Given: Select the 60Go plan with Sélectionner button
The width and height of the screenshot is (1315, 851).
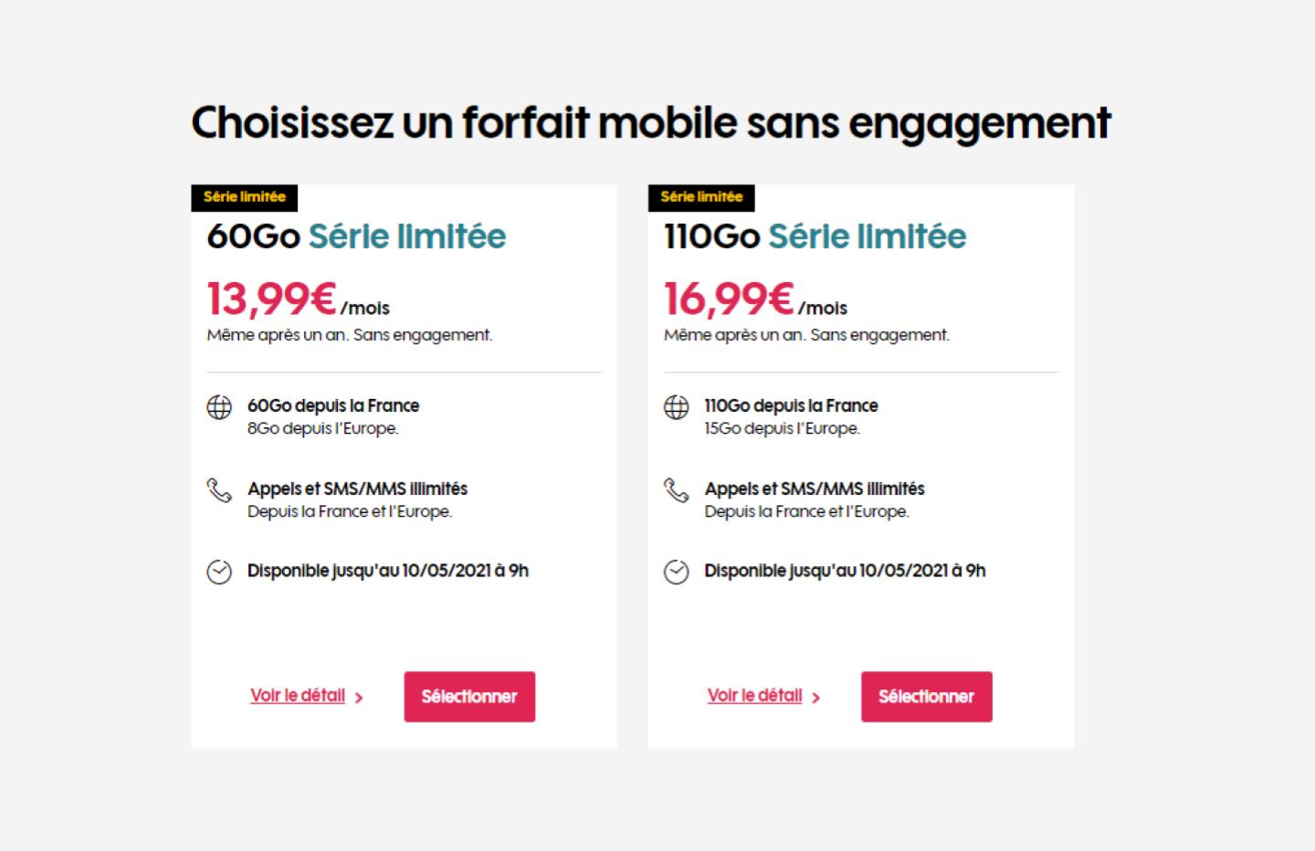Looking at the screenshot, I should click(x=469, y=697).
